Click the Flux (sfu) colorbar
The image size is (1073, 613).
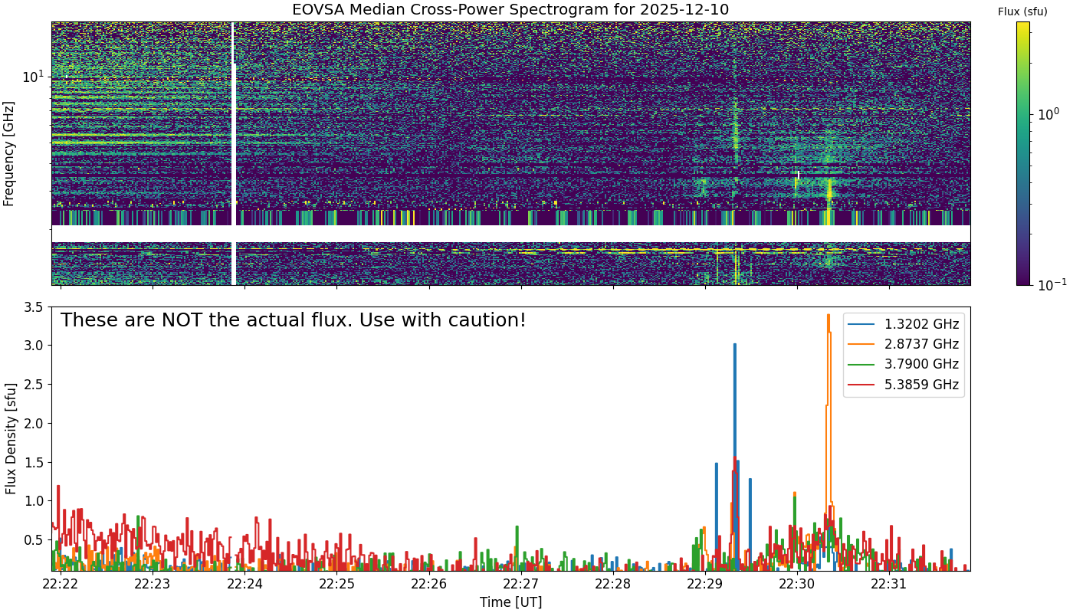pyautogui.click(x=1023, y=153)
